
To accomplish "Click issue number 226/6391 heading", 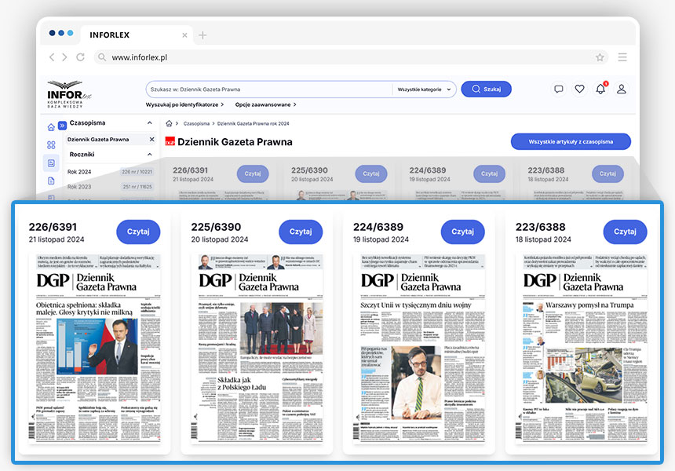I will click(53, 227).
